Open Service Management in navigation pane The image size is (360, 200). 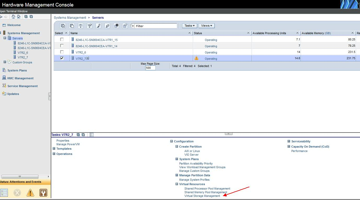(22, 86)
